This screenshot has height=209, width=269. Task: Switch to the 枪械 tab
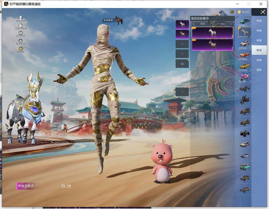coord(259,31)
